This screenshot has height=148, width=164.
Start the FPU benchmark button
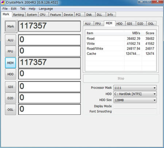(11, 51)
